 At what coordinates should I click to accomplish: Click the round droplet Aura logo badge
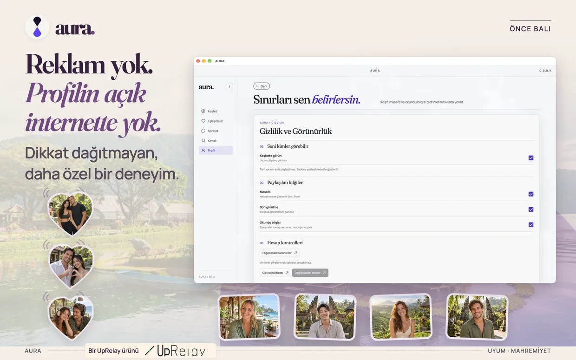[37, 27]
